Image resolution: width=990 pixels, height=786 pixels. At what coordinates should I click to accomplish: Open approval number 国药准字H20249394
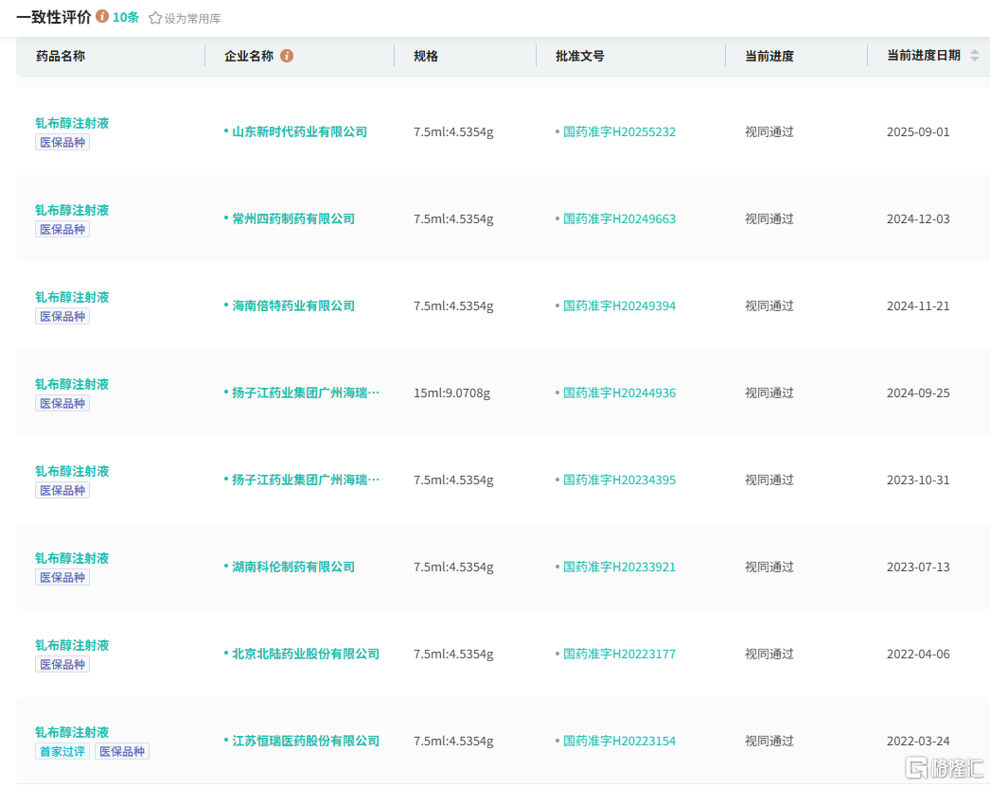619,306
